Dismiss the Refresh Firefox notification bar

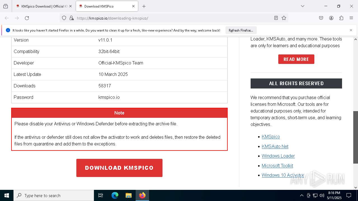pyautogui.click(x=351, y=30)
